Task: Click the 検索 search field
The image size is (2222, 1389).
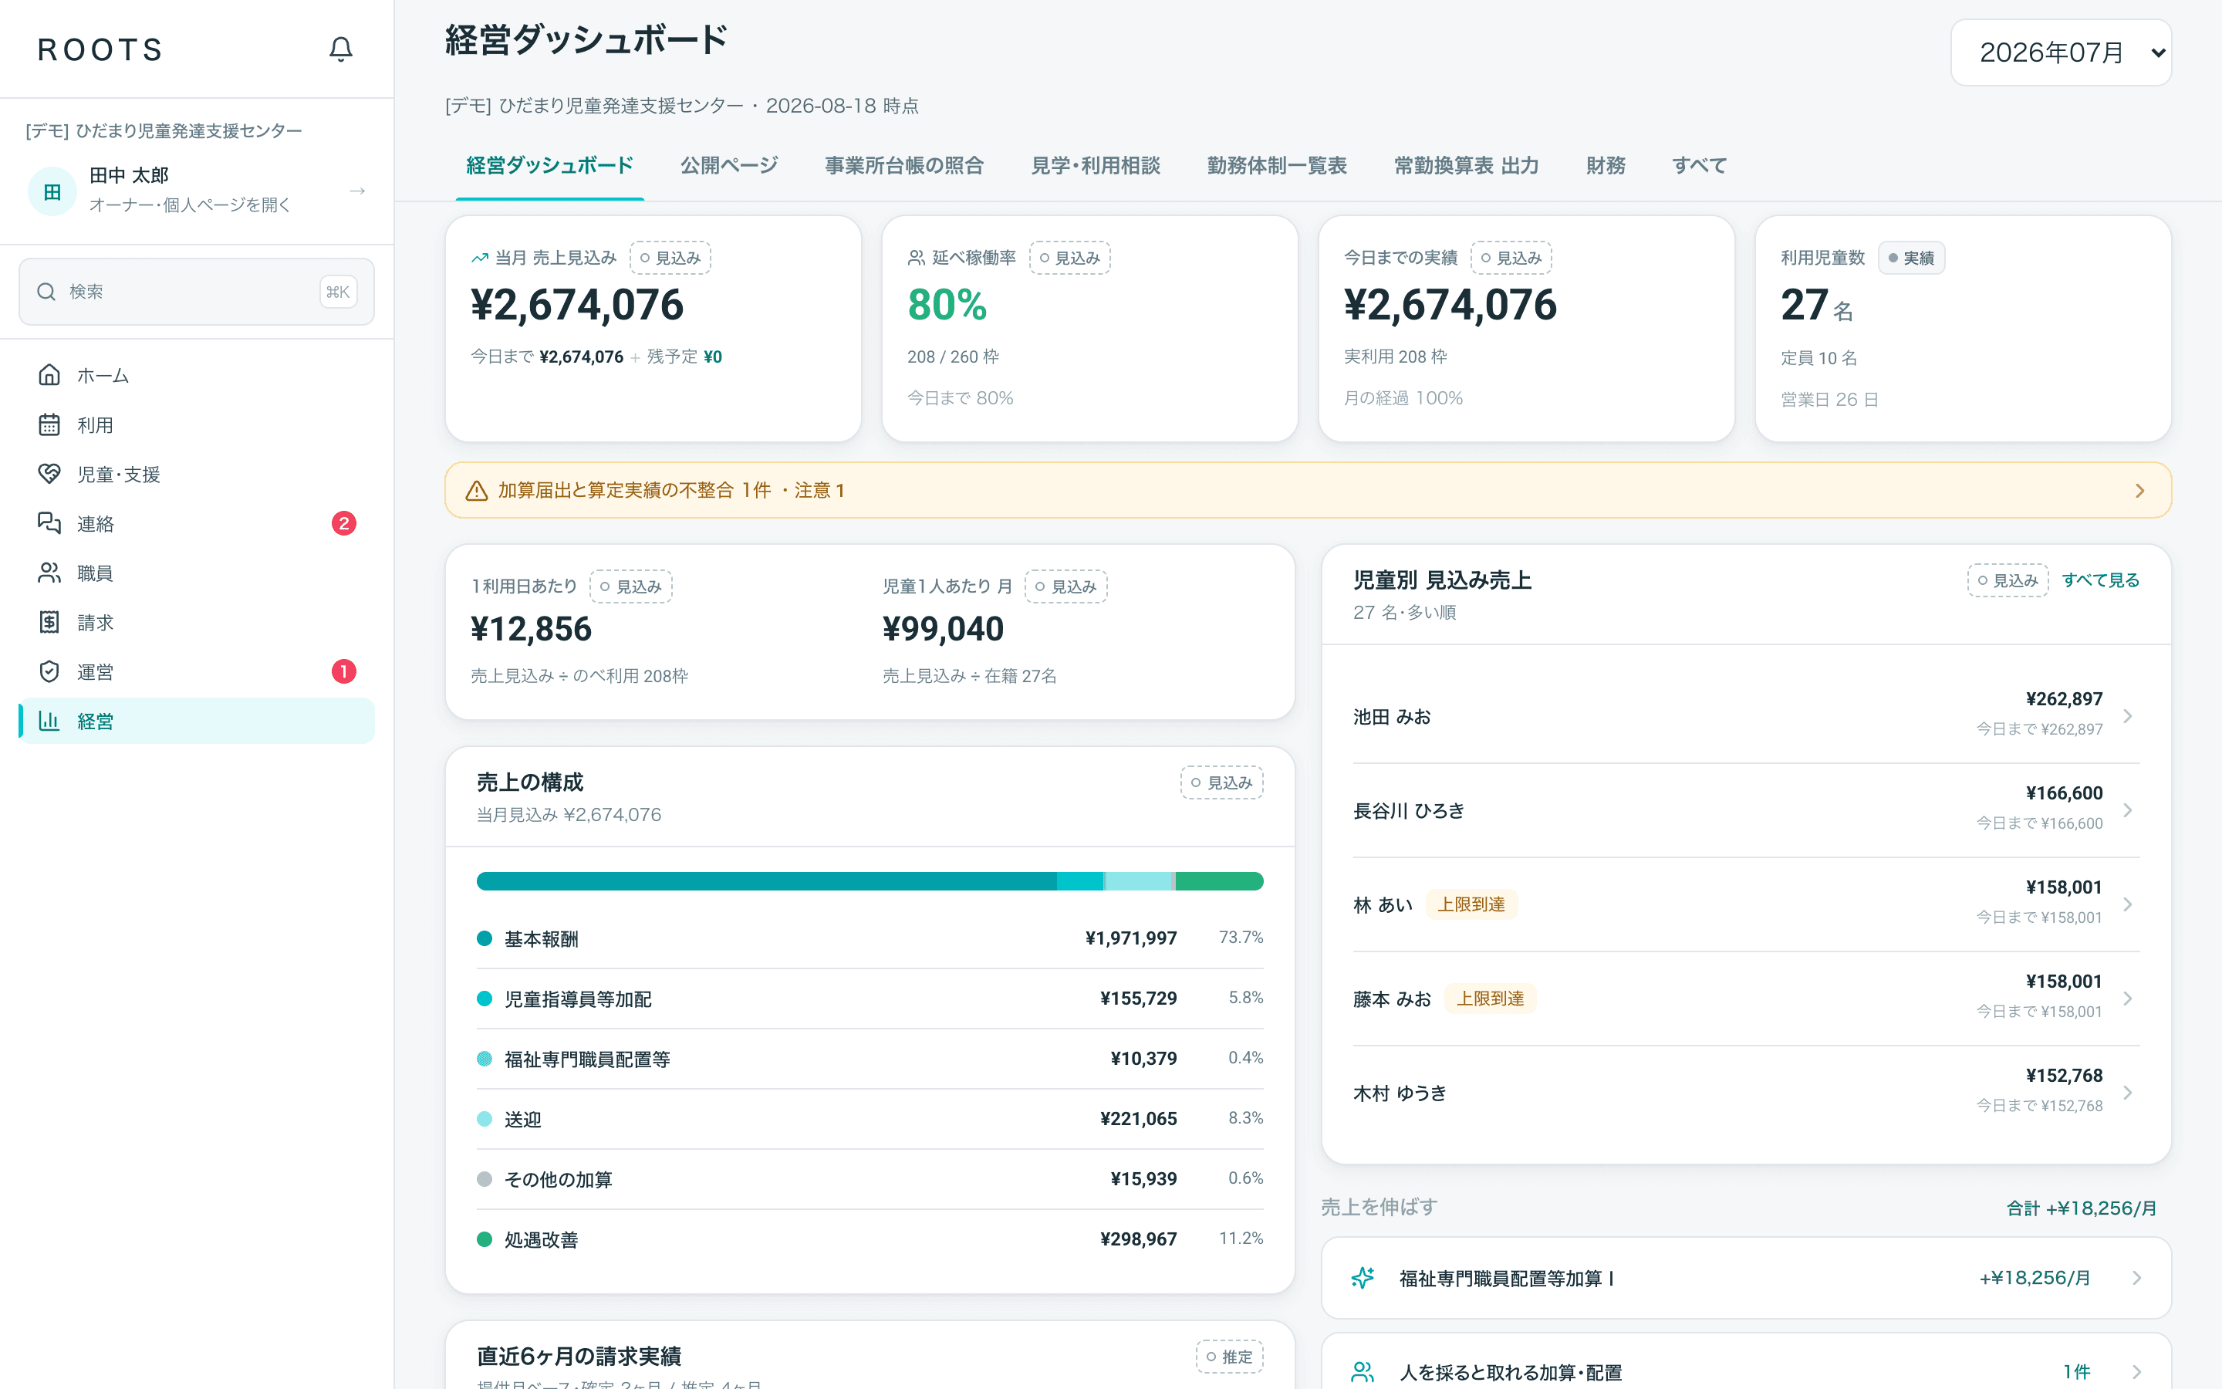Action: tap(197, 291)
